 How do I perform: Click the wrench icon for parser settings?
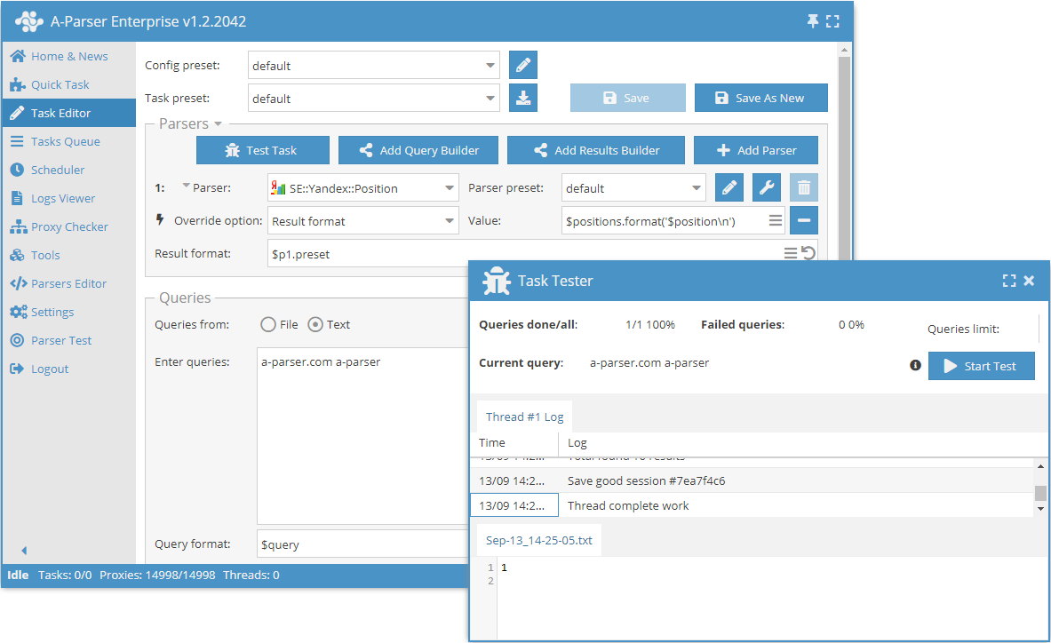pyautogui.click(x=767, y=187)
